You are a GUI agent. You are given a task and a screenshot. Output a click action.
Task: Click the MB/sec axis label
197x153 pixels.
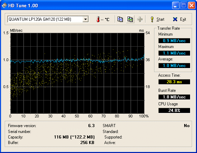coord(16,30)
